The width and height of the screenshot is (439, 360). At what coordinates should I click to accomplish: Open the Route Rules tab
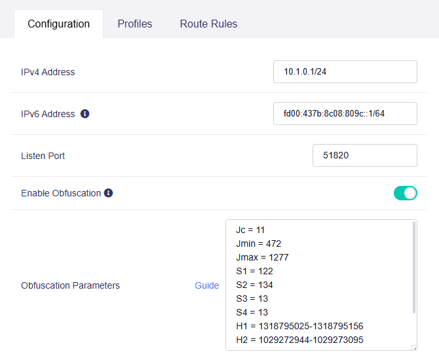(x=208, y=24)
